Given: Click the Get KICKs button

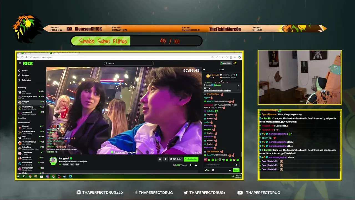Looking at the screenshot, I should (x=226, y=63).
